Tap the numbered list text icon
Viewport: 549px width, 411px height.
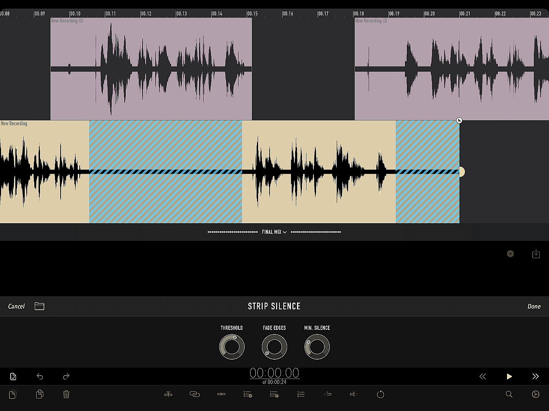click(x=274, y=394)
